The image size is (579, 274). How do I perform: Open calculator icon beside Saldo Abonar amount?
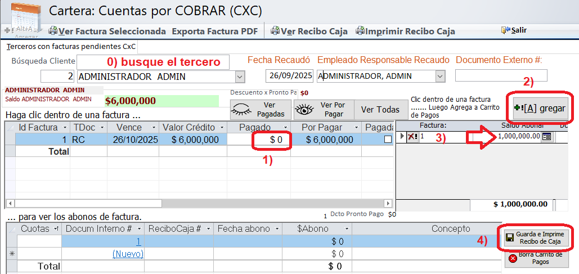(x=546, y=136)
